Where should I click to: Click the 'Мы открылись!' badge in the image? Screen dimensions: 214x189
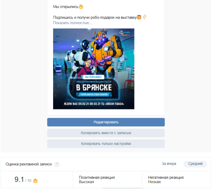click(93, 77)
